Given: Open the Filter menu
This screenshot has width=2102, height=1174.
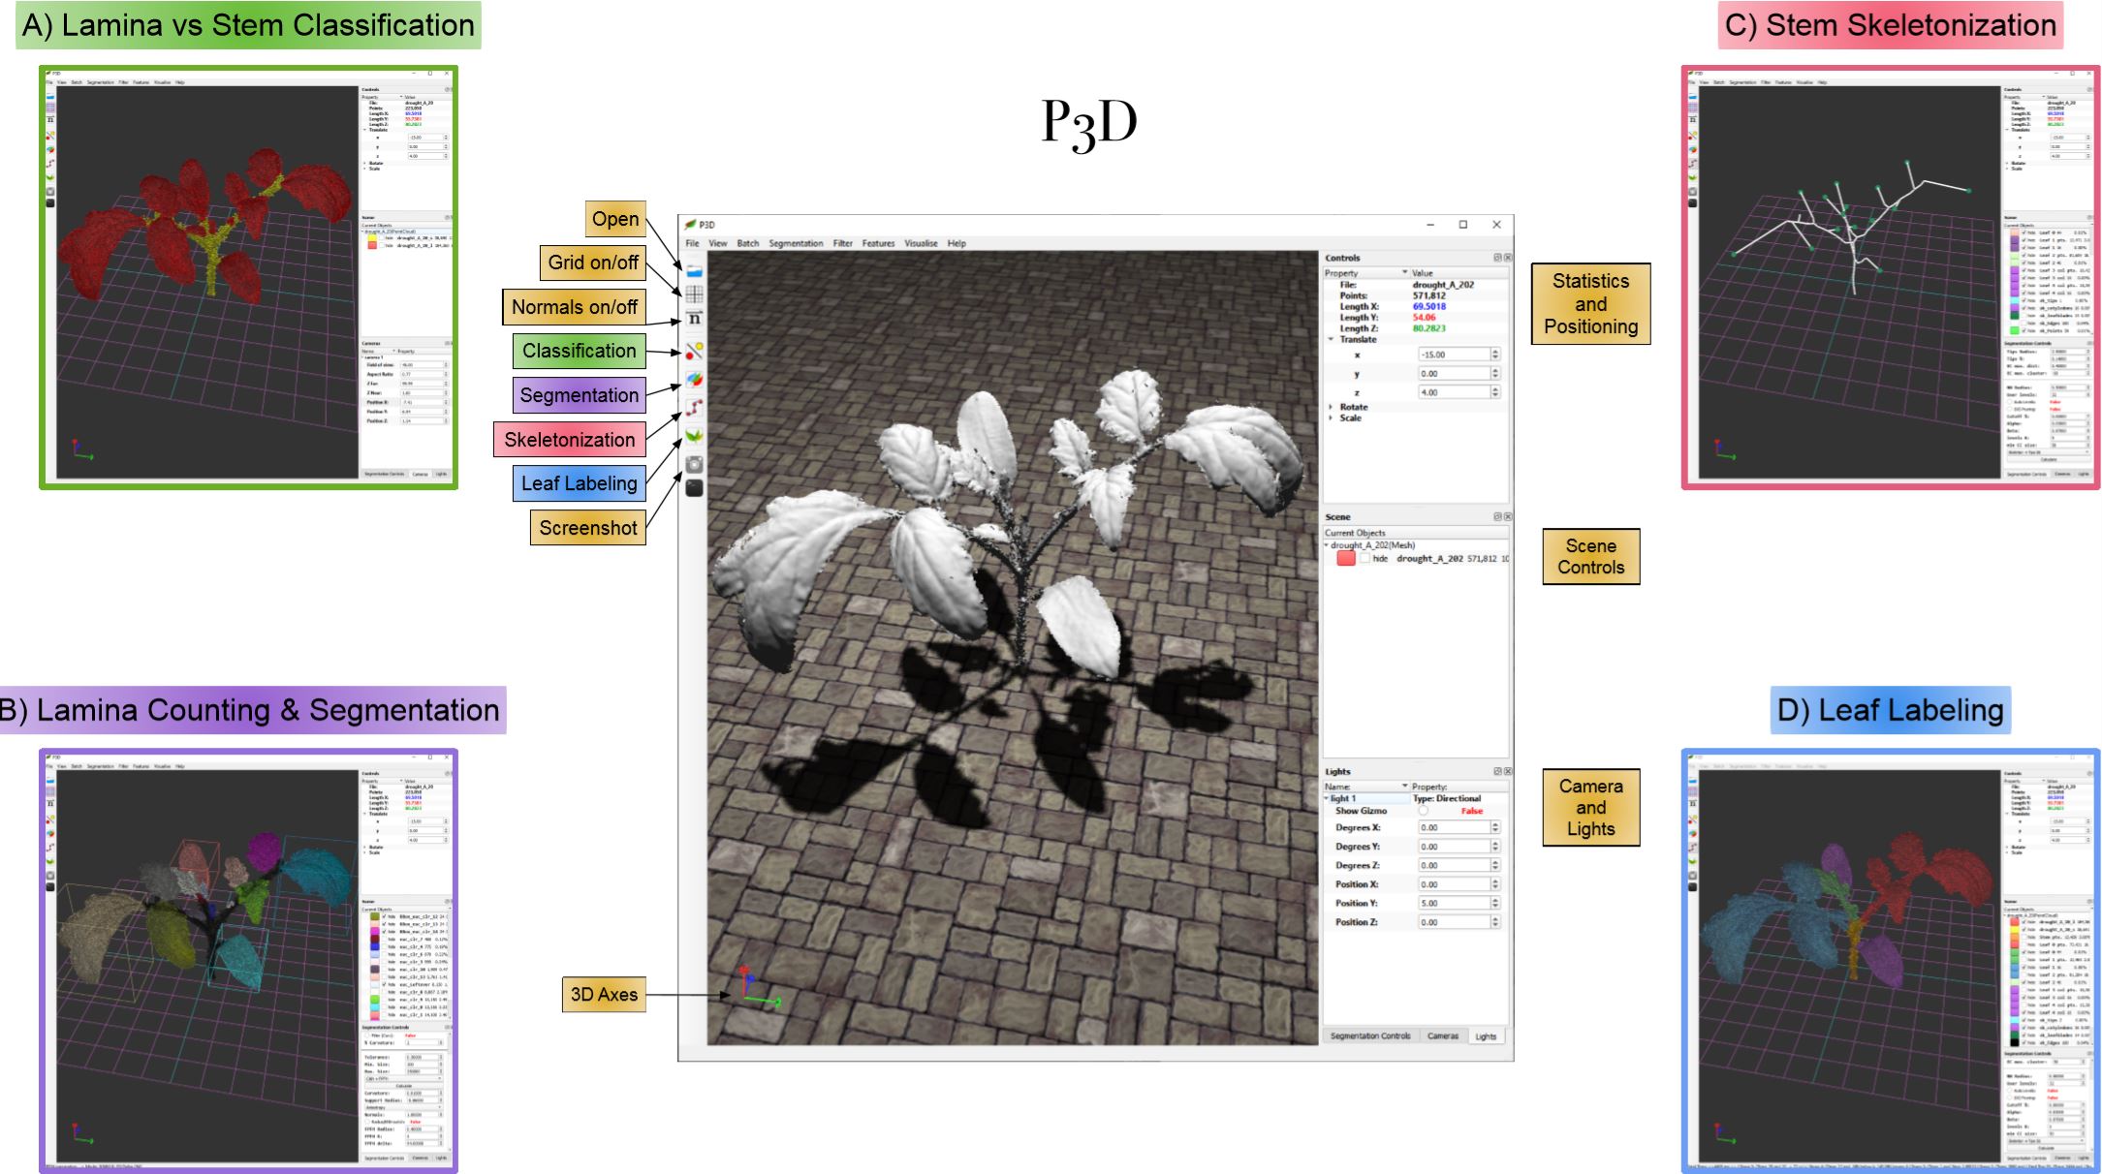Looking at the screenshot, I should pyautogui.click(x=842, y=243).
